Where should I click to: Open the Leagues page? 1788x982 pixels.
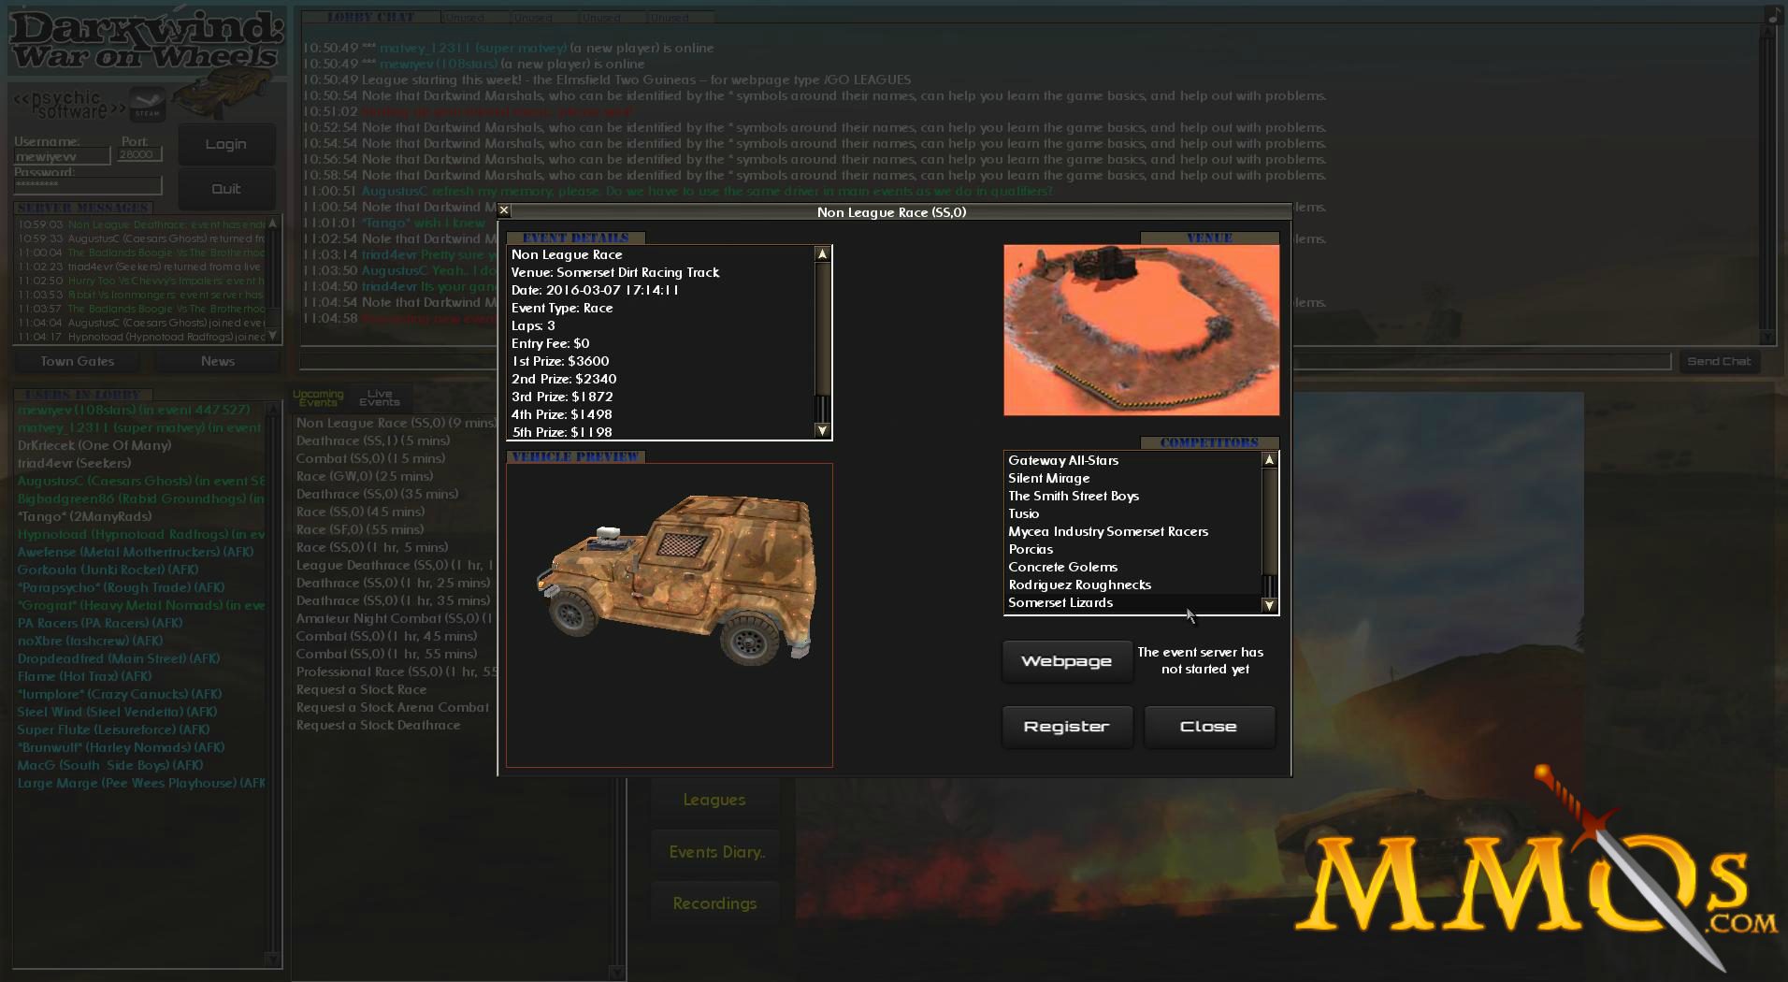[714, 800]
